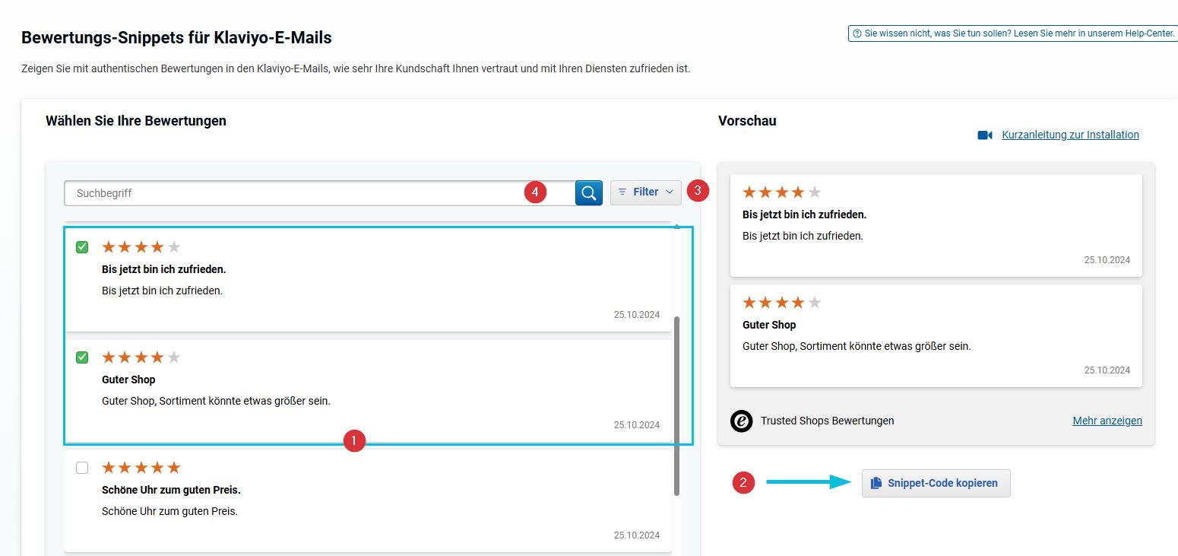Click the stars on preview 'Guter Shop' card
Viewport: 1178px width, 556px height.
tap(781, 303)
